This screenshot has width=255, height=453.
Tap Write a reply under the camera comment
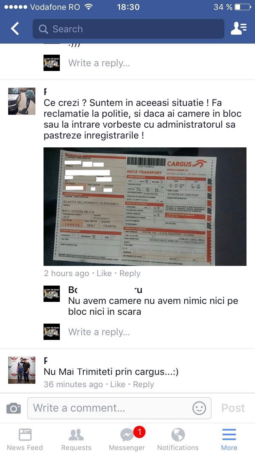point(99,332)
